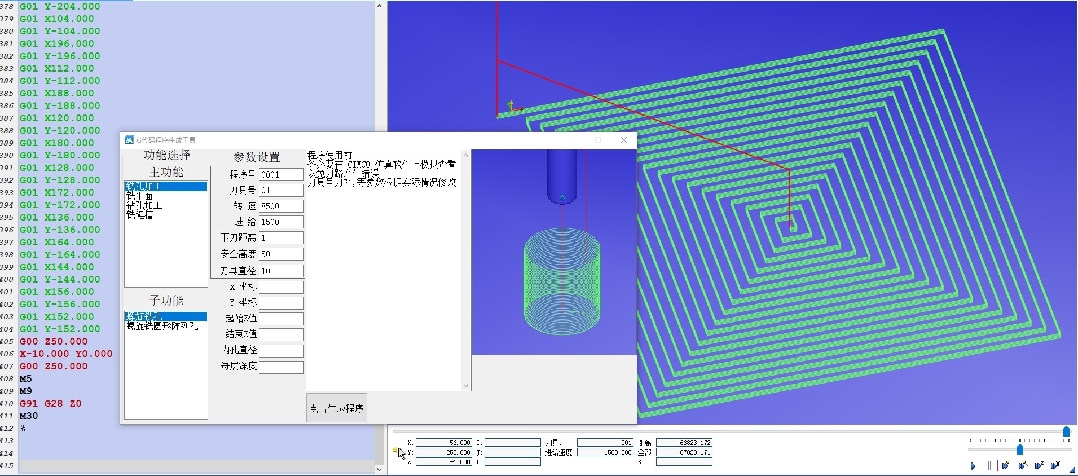The image size is (1078, 476).
Task: Click the 全部 readout showing 67023.171
Action: [684, 452]
